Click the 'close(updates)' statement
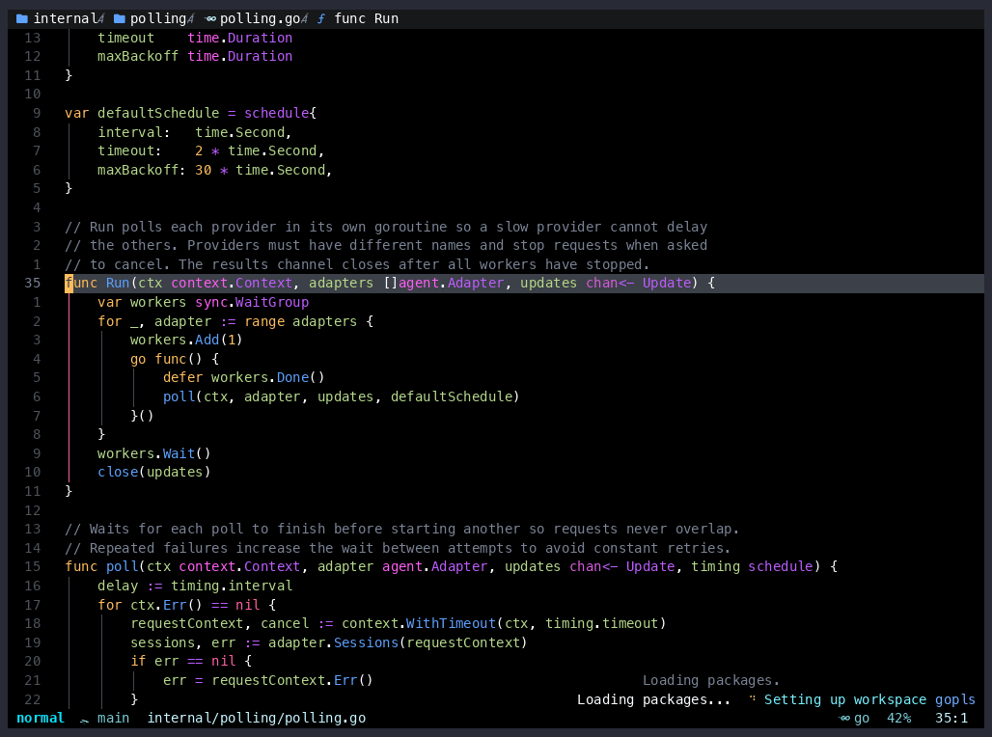This screenshot has width=992, height=737. 153,473
